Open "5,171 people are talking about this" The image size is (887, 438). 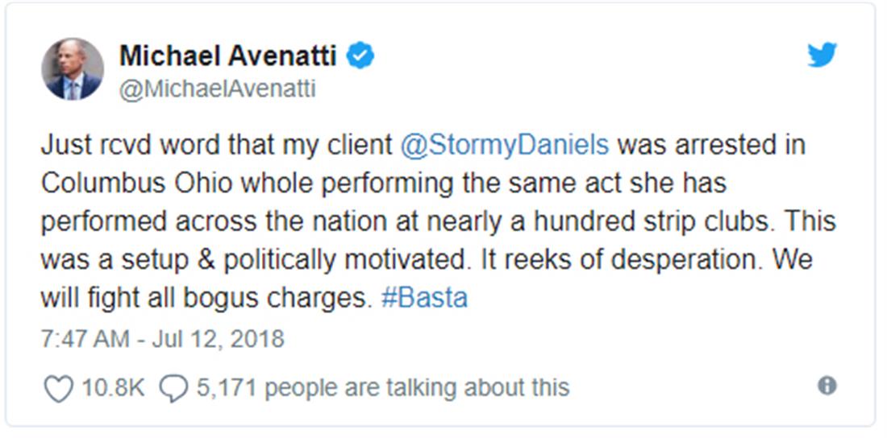tap(382, 387)
